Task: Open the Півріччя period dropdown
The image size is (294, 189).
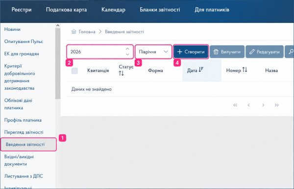Action: pyautogui.click(x=153, y=52)
